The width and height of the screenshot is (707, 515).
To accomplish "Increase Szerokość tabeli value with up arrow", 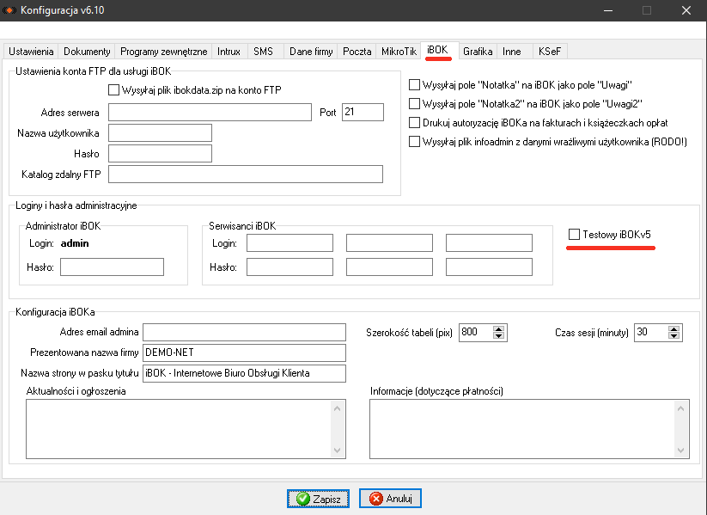I will pos(499,328).
